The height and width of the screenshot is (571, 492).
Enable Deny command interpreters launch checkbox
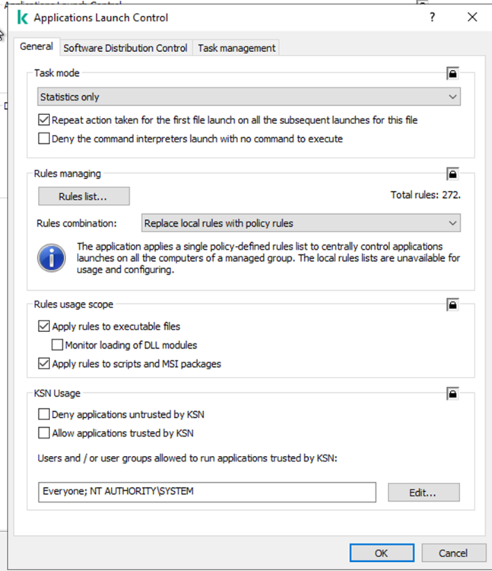coord(43,139)
